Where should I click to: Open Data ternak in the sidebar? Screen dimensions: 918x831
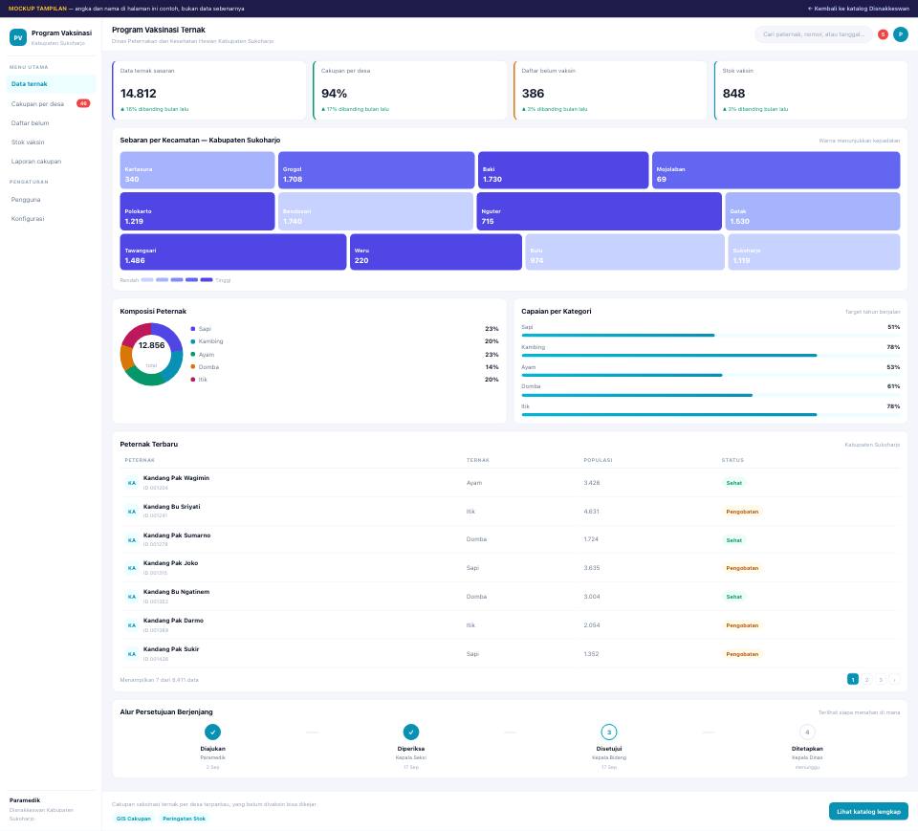[52, 84]
